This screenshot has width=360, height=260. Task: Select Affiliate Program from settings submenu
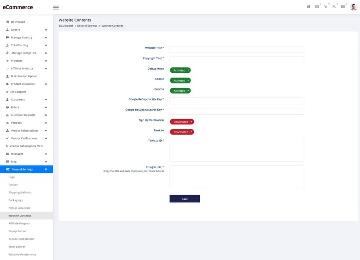(x=19, y=223)
